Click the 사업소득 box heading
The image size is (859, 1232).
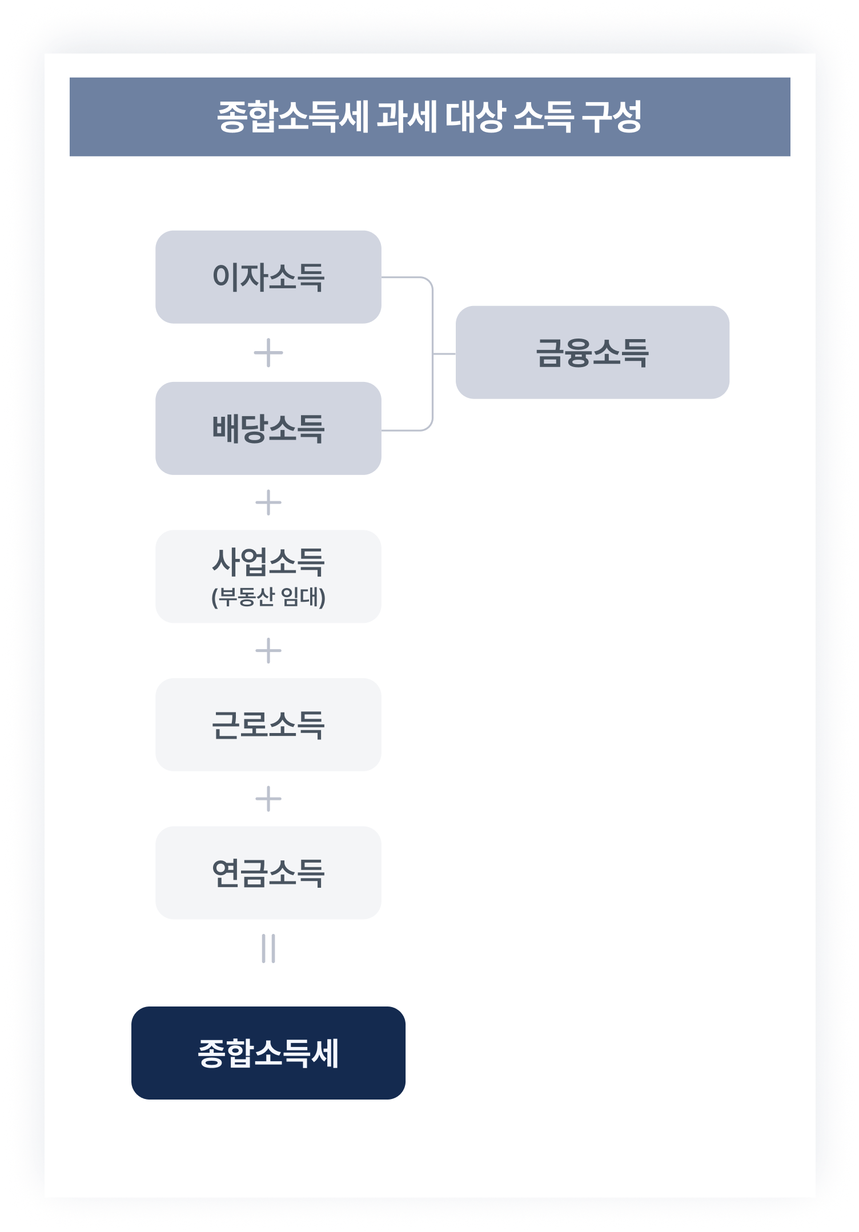coord(268,562)
